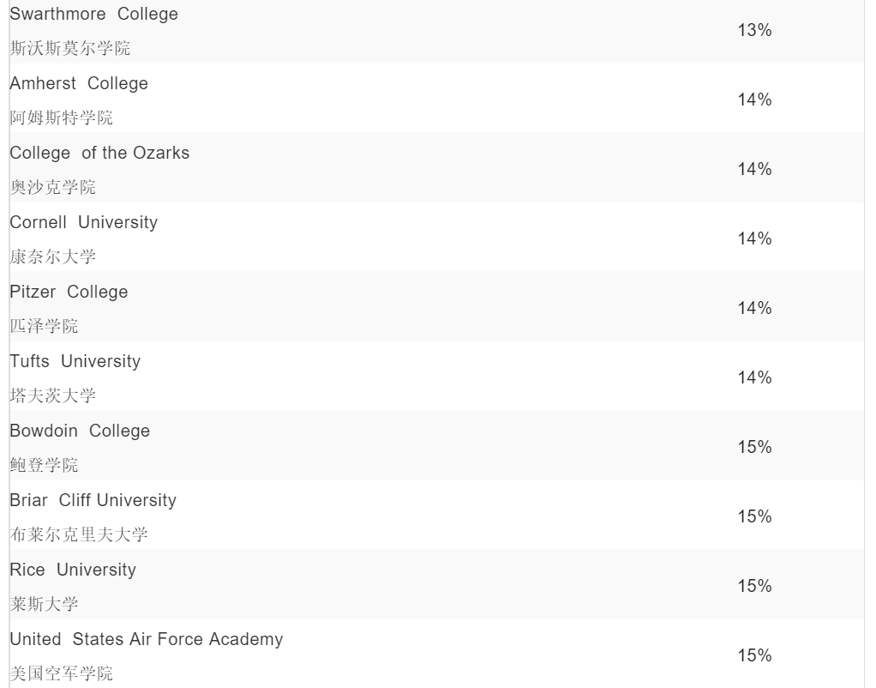Viewport: 876px width, 688px height.
Task: Click the Cornell University name
Action: pos(84,223)
